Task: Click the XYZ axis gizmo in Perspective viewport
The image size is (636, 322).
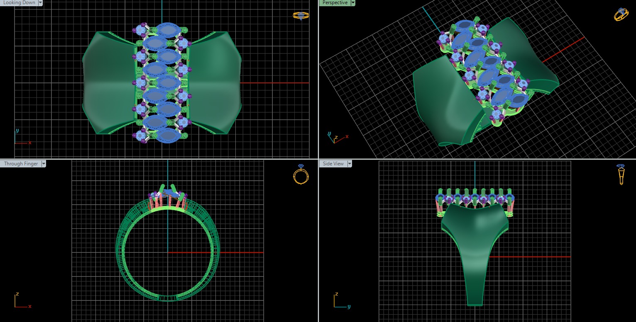Action: pos(338,138)
